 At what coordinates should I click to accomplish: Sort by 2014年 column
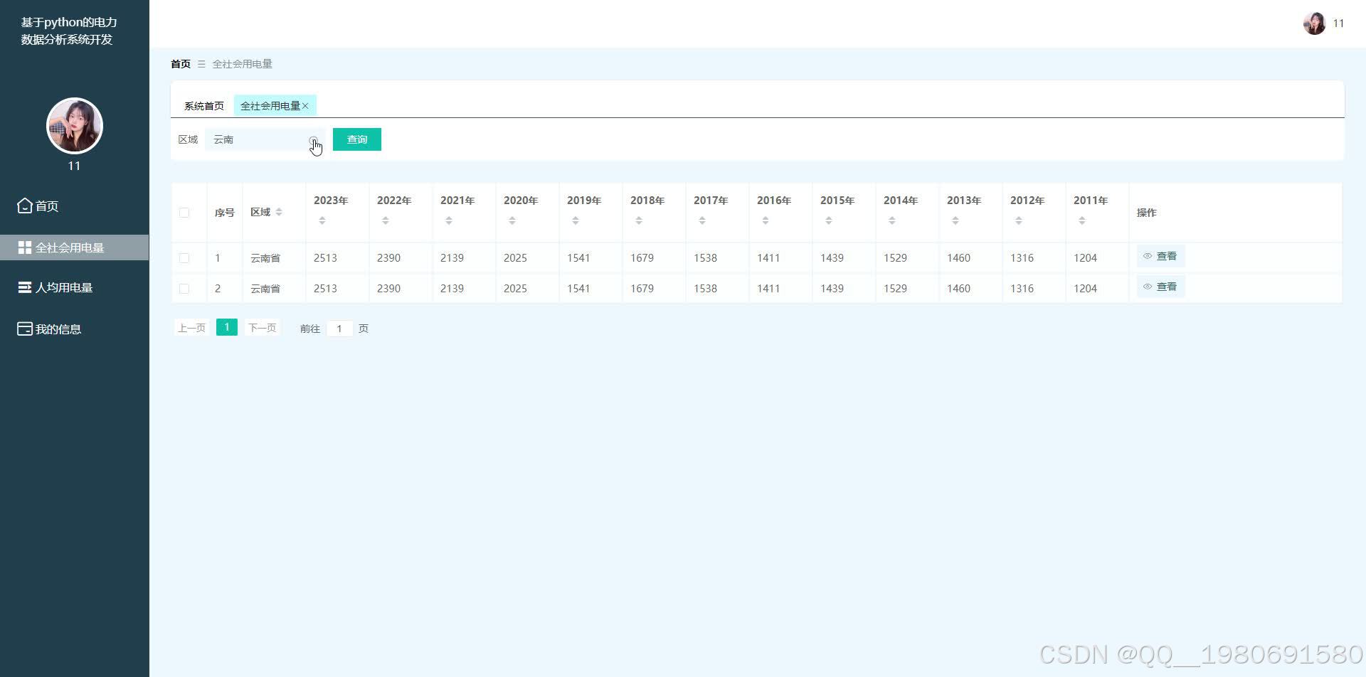pos(892,221)
